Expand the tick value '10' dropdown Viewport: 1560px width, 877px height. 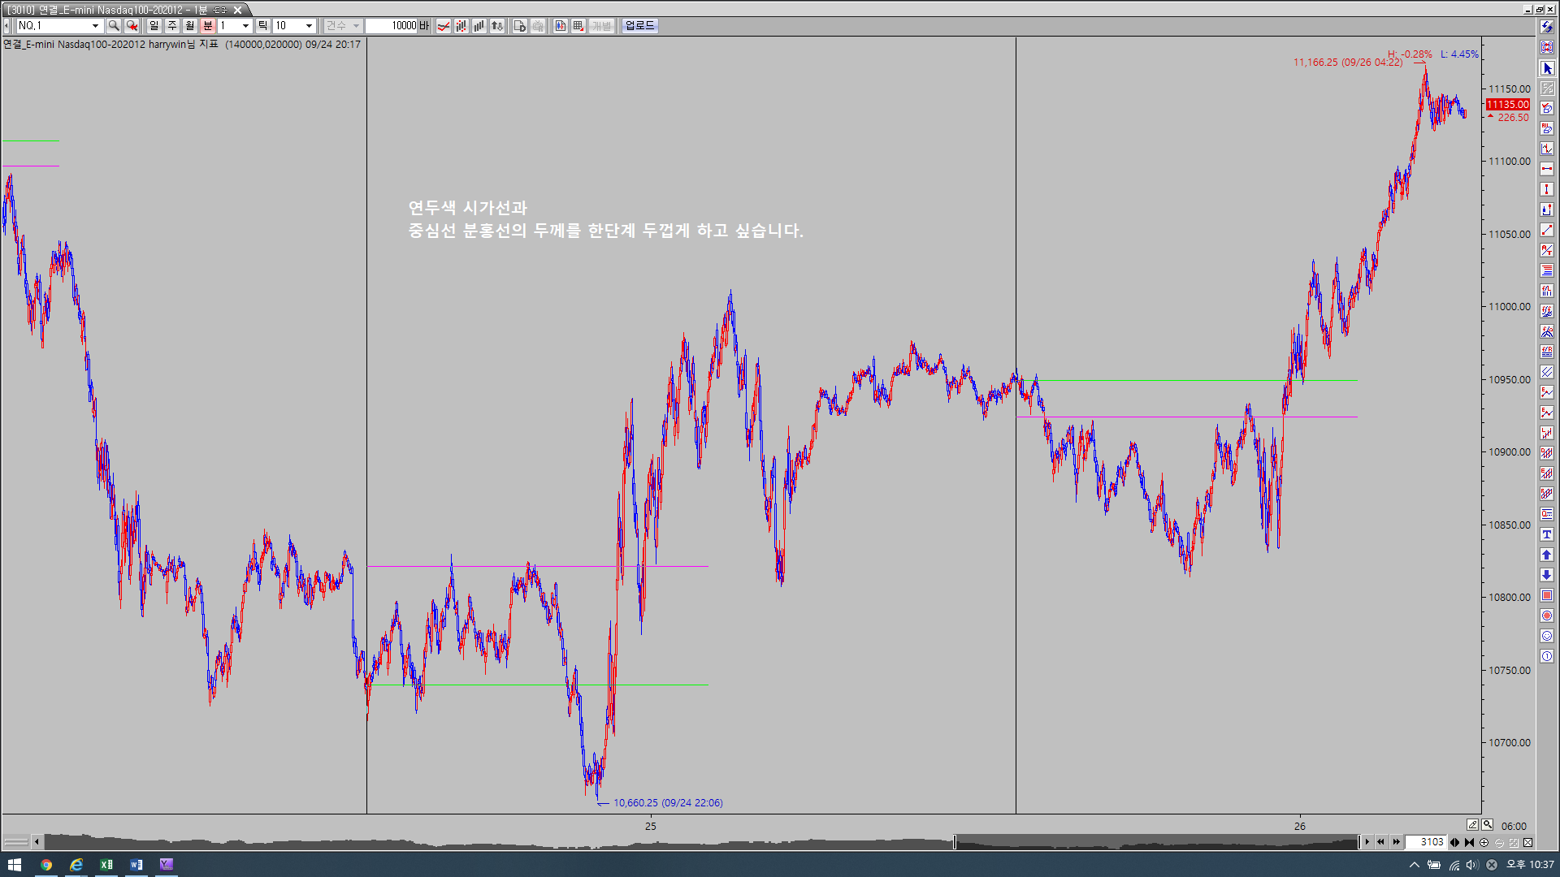tap(309, 26)
